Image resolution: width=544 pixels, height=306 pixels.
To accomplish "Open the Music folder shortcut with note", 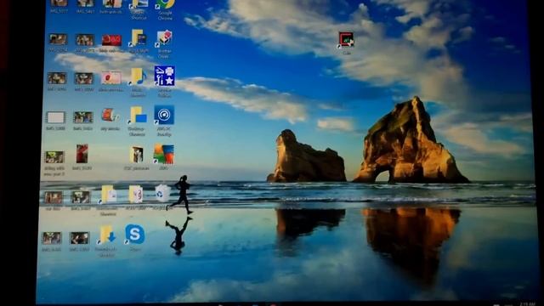I will click(138, 76).
